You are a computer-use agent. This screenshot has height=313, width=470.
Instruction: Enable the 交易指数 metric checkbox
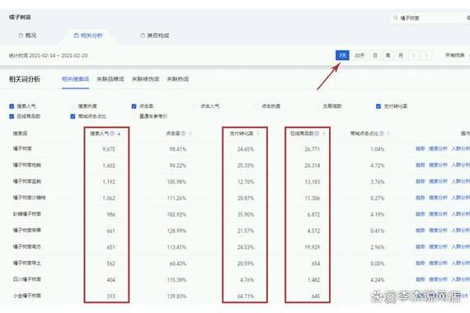click(x=317, y=106)
